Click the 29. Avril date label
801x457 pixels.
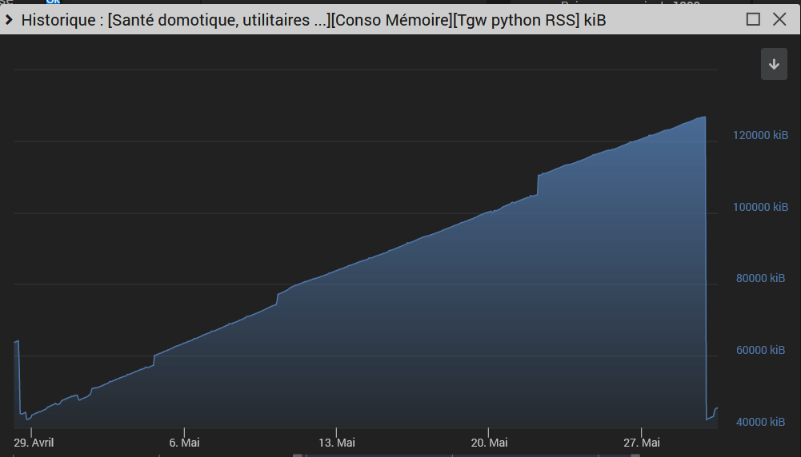(x=34, y=443)
